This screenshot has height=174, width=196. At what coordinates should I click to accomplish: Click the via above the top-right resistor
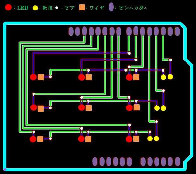pos(170,60)
